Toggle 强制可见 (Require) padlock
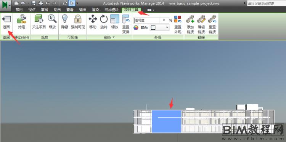286x142 pixels. point(78,22)
